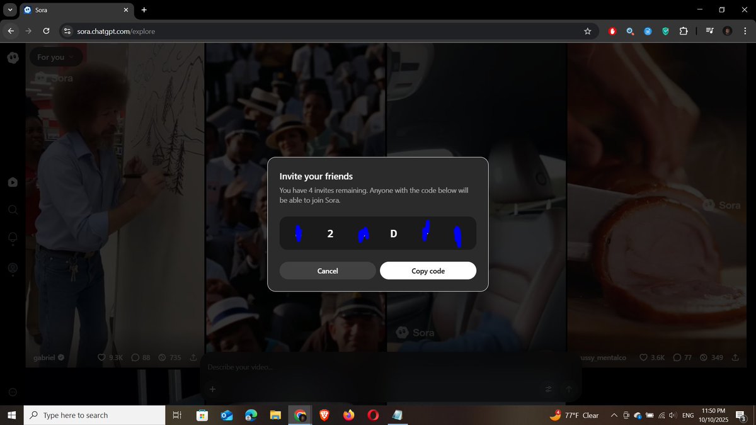Viewport: 756px width, 425px height.
Task: Share ussy_mentalco's video
Action: pos(735,358)
